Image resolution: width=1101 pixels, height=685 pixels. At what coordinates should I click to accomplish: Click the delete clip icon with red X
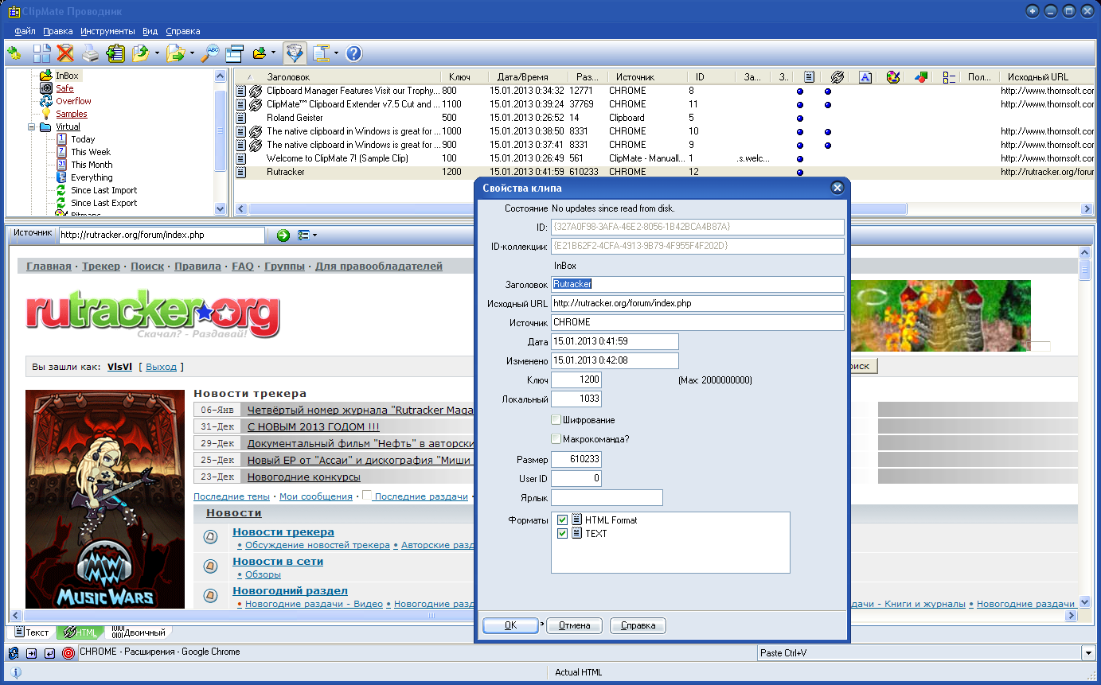(65, 53)
